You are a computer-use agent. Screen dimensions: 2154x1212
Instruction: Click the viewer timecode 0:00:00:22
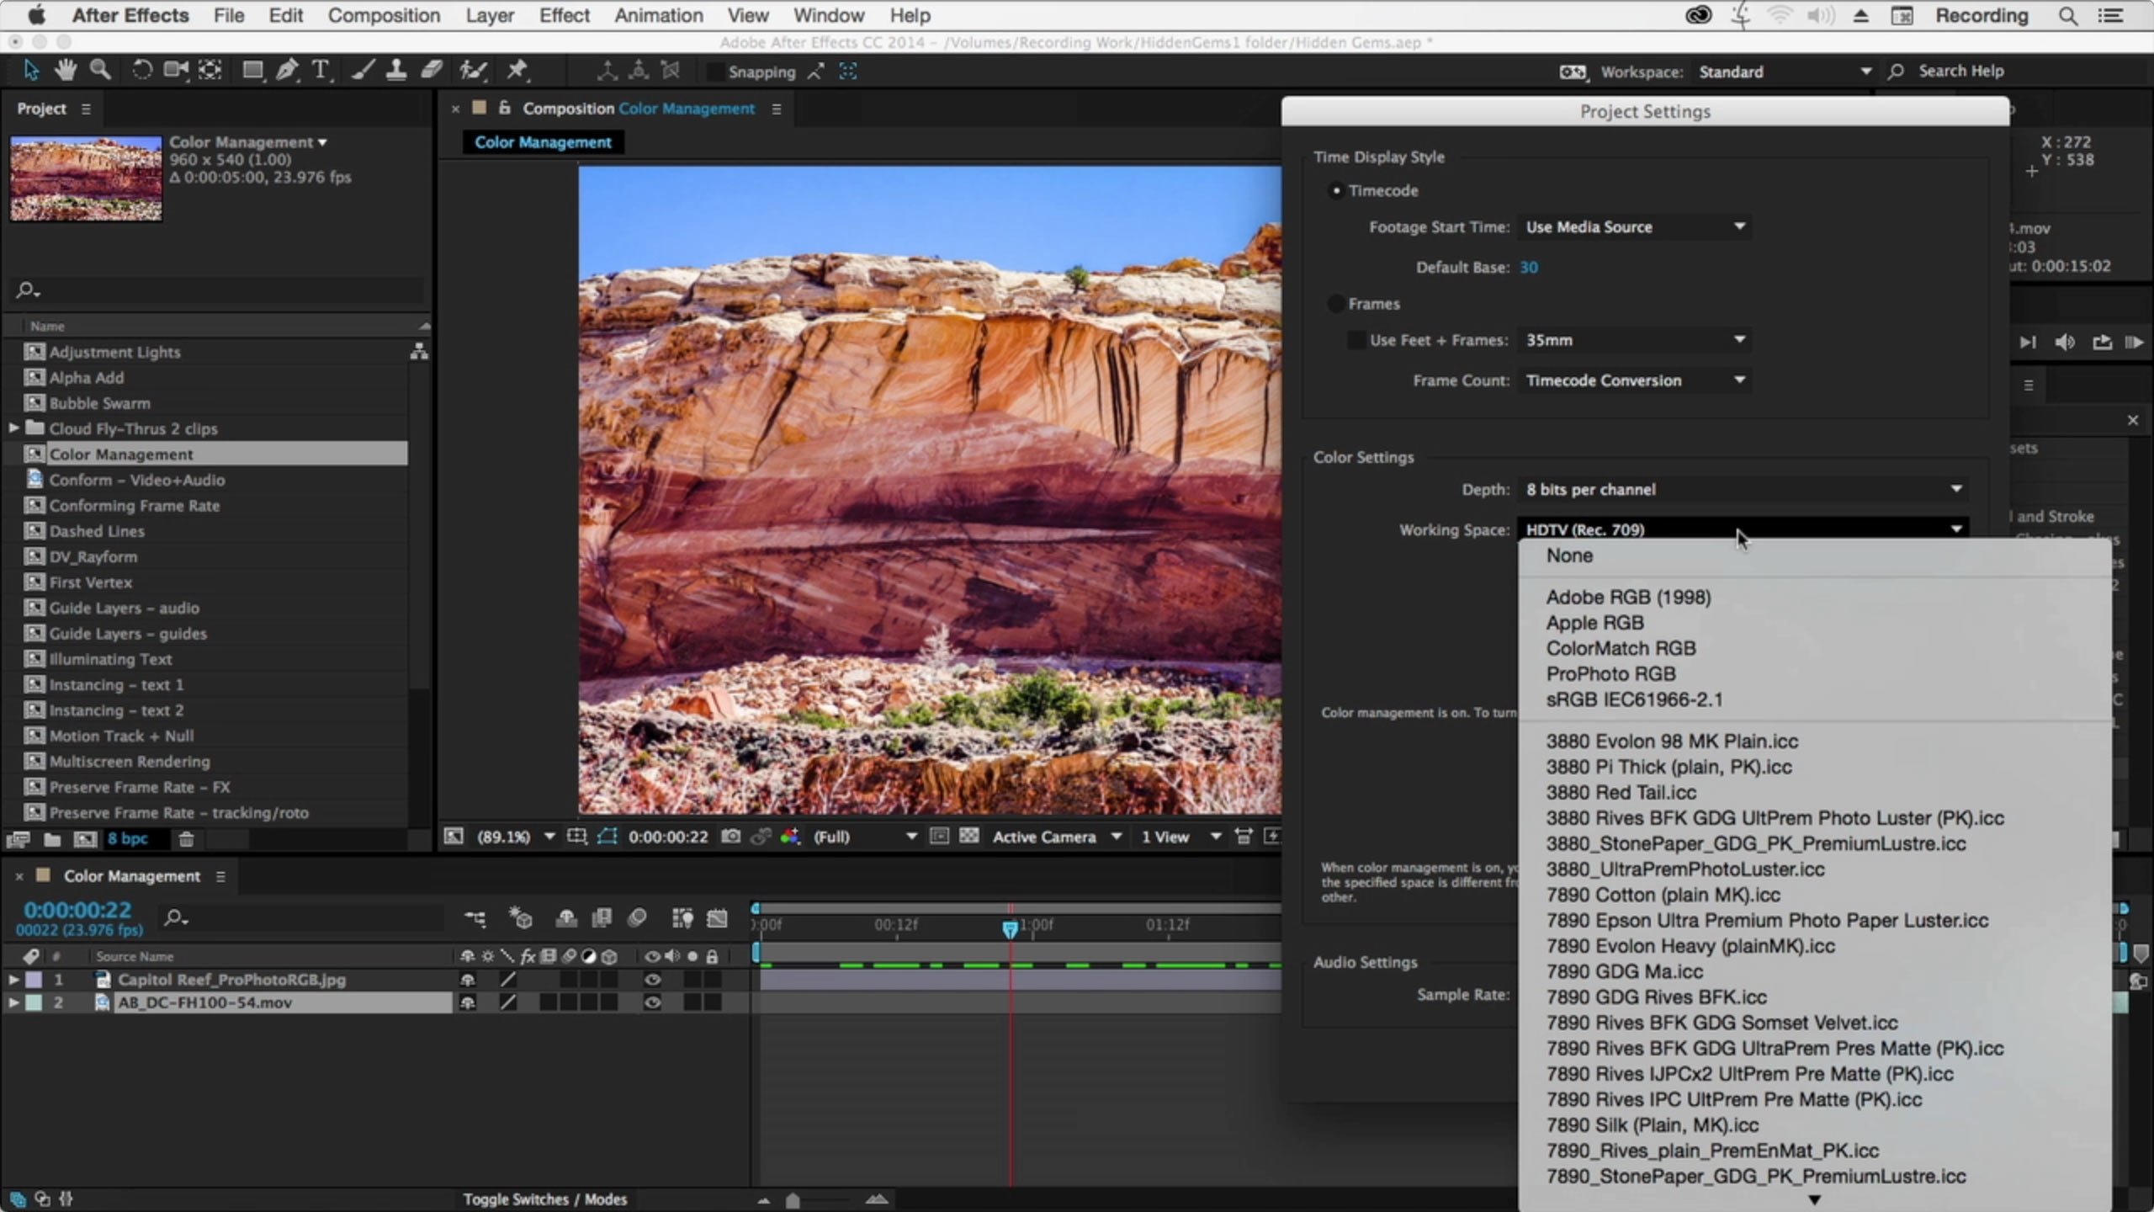668,837
